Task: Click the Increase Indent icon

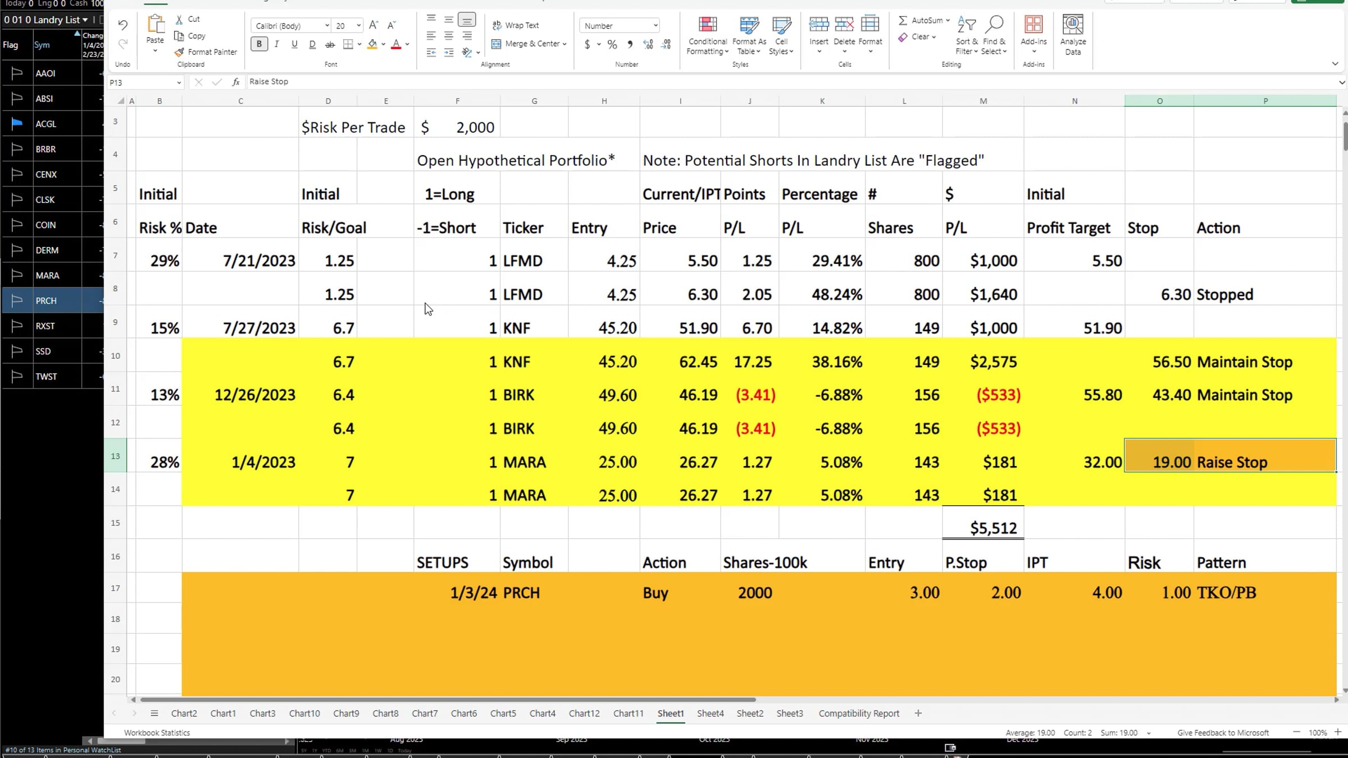Action: pyautogui.click(x=449, y=52)
